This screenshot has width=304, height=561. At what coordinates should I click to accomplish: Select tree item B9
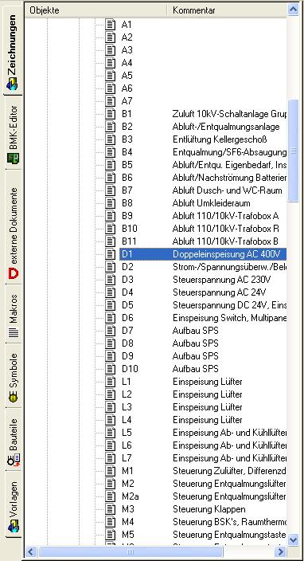(127, 216)
